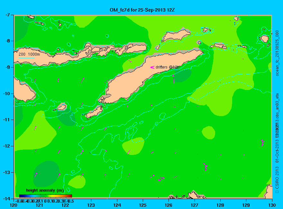Click the 'drifters @12h' legend label
283x209 pixels.
(x=168, y=67)
